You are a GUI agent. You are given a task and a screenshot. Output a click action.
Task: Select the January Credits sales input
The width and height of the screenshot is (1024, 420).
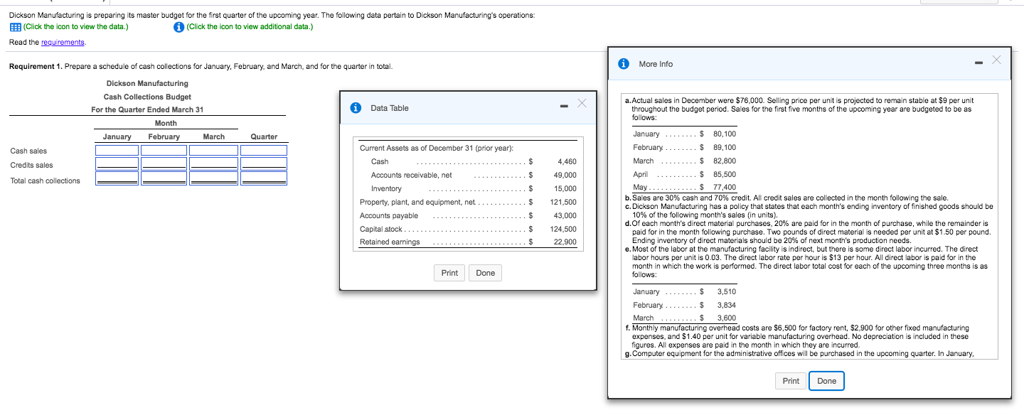[x=117, y=164]
